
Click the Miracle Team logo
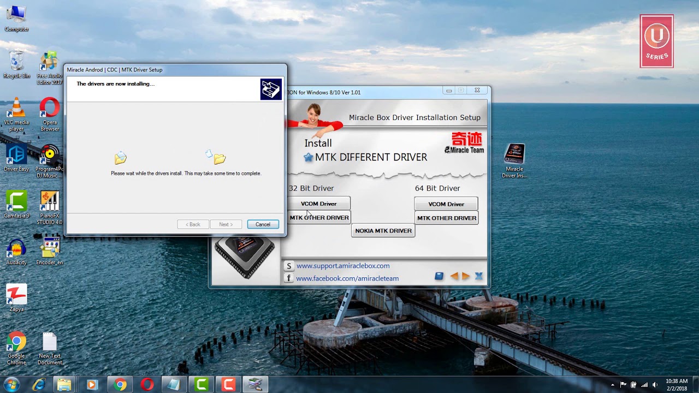tap(465, 142)
